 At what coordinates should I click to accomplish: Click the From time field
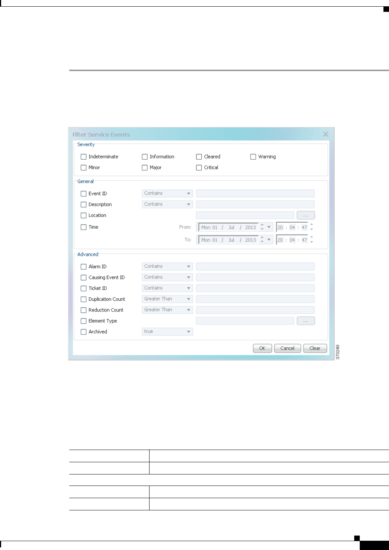click(292, 227)
